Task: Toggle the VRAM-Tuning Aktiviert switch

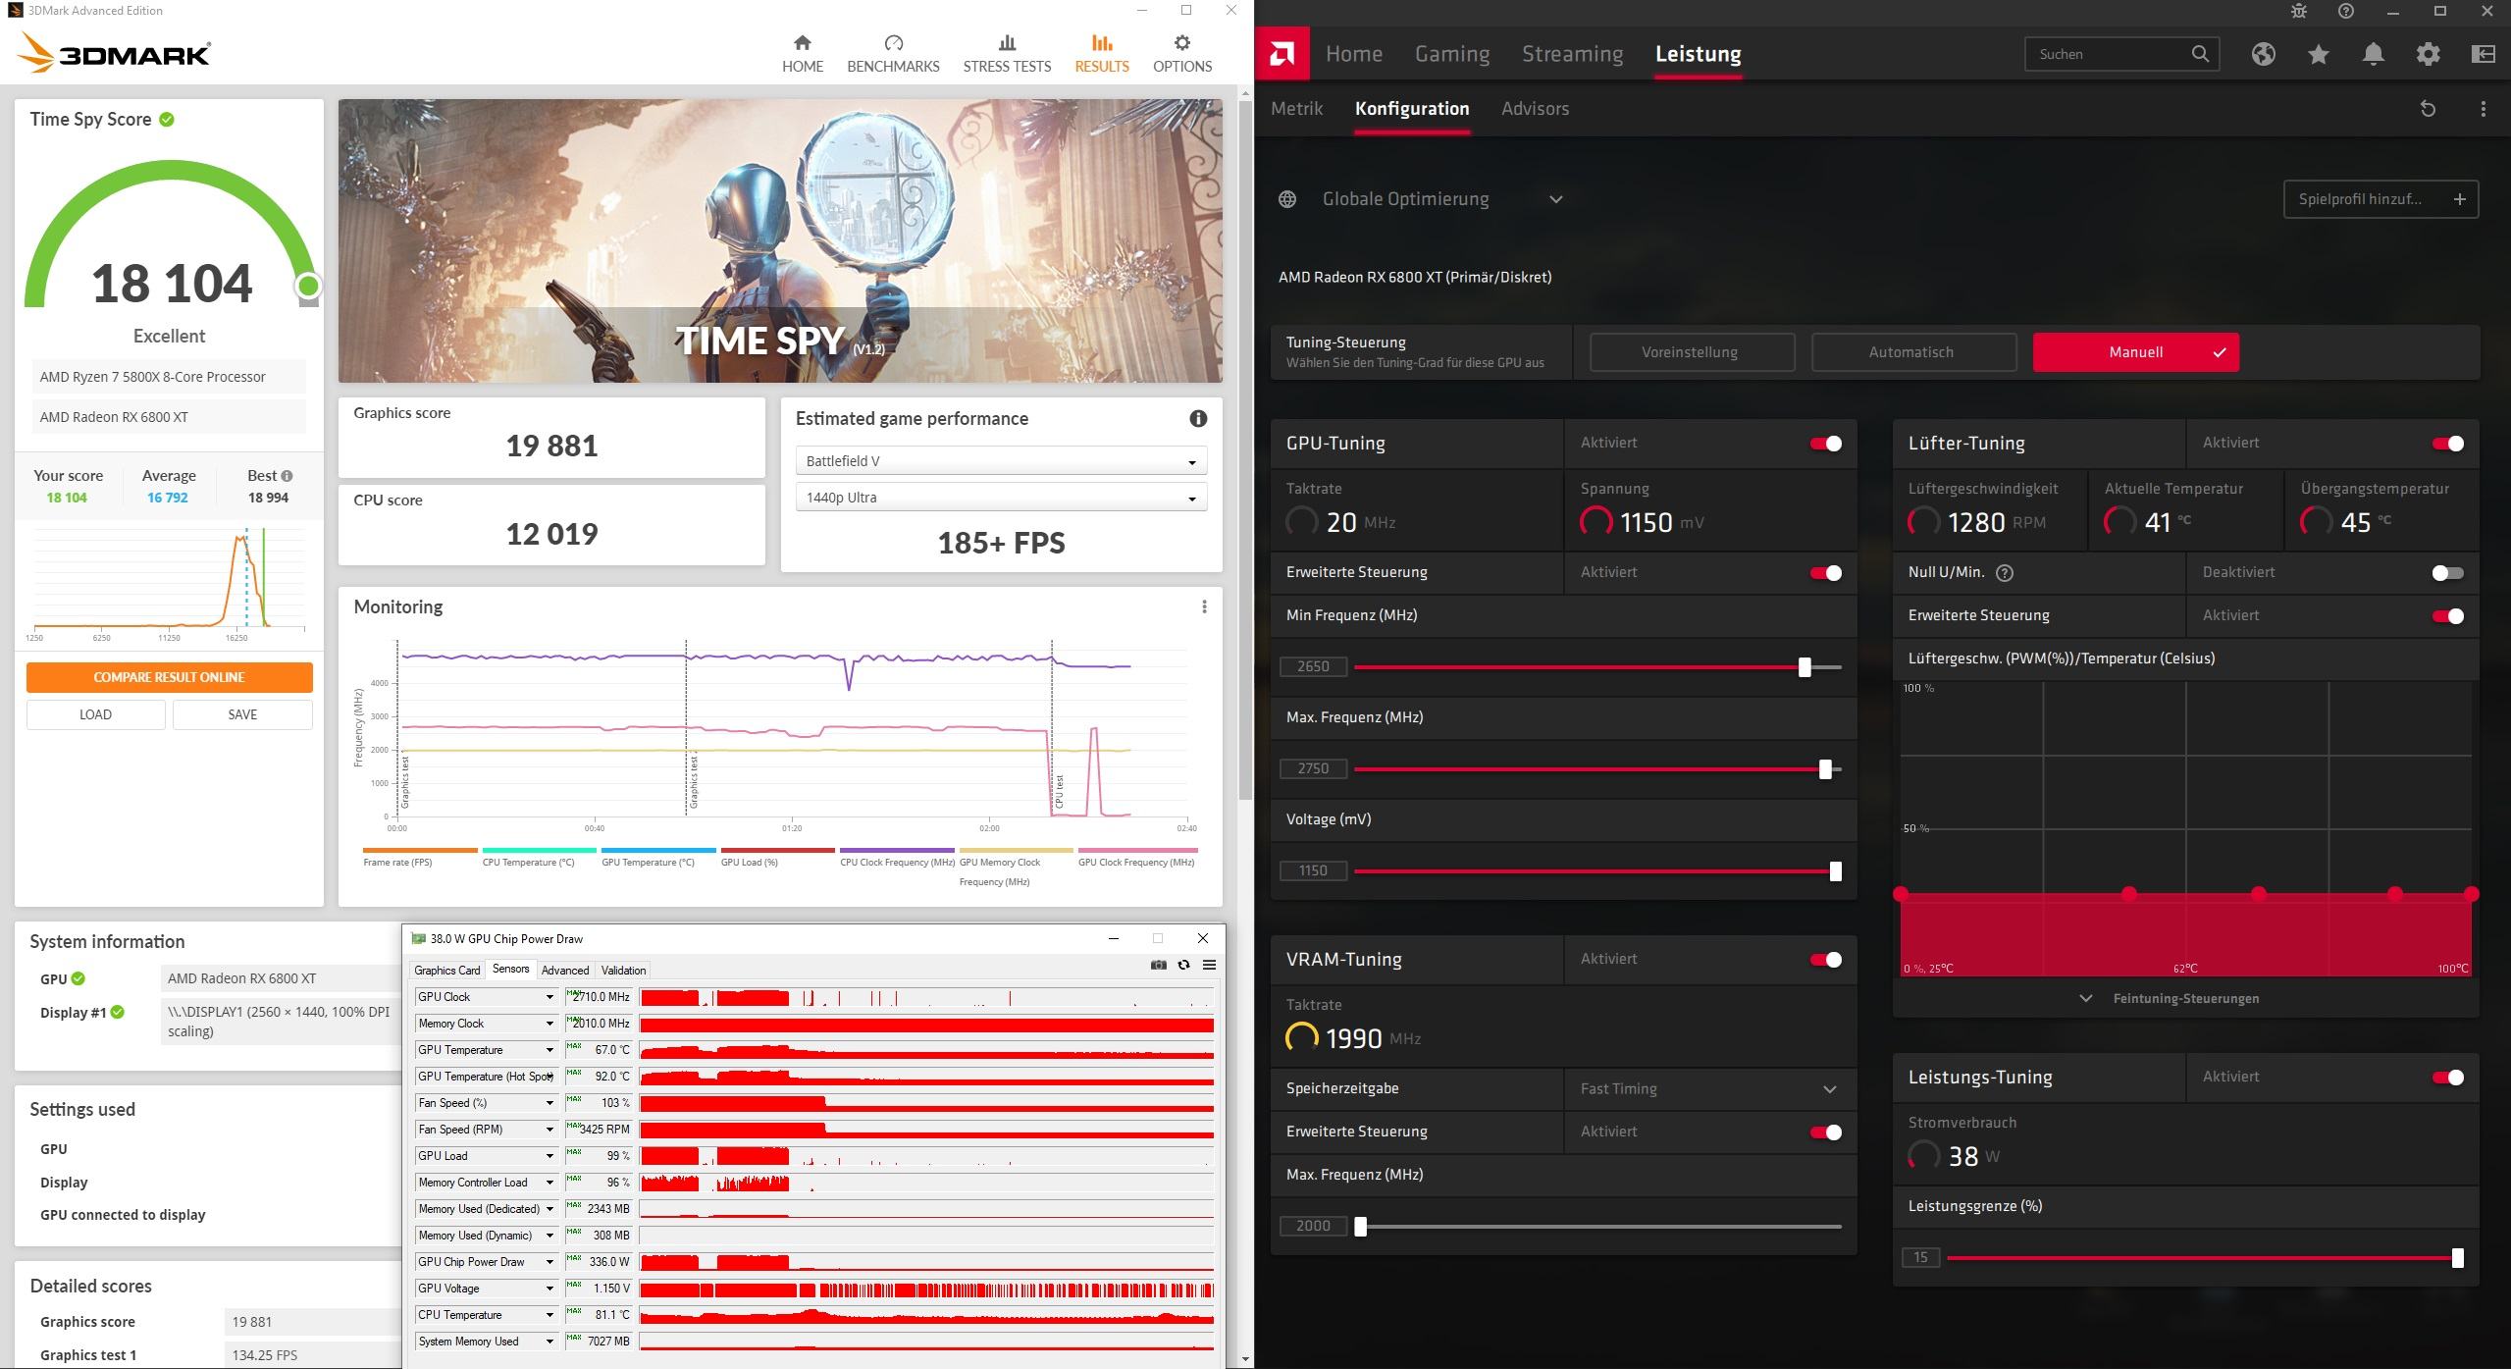Action: coord(1826,960)
